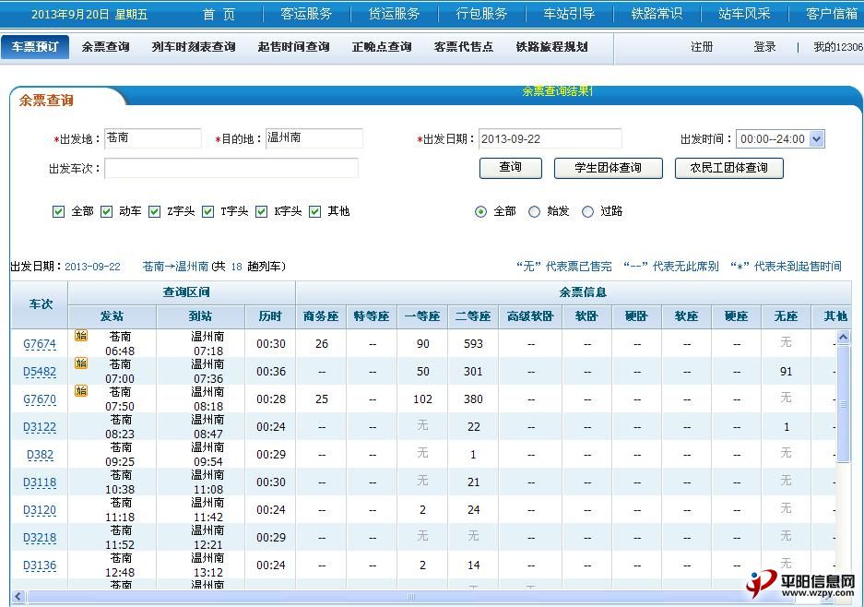This screenshot has height=607, width=864.
Task: Open the 站车风采 menu
Action: click(x=744, y=14)
